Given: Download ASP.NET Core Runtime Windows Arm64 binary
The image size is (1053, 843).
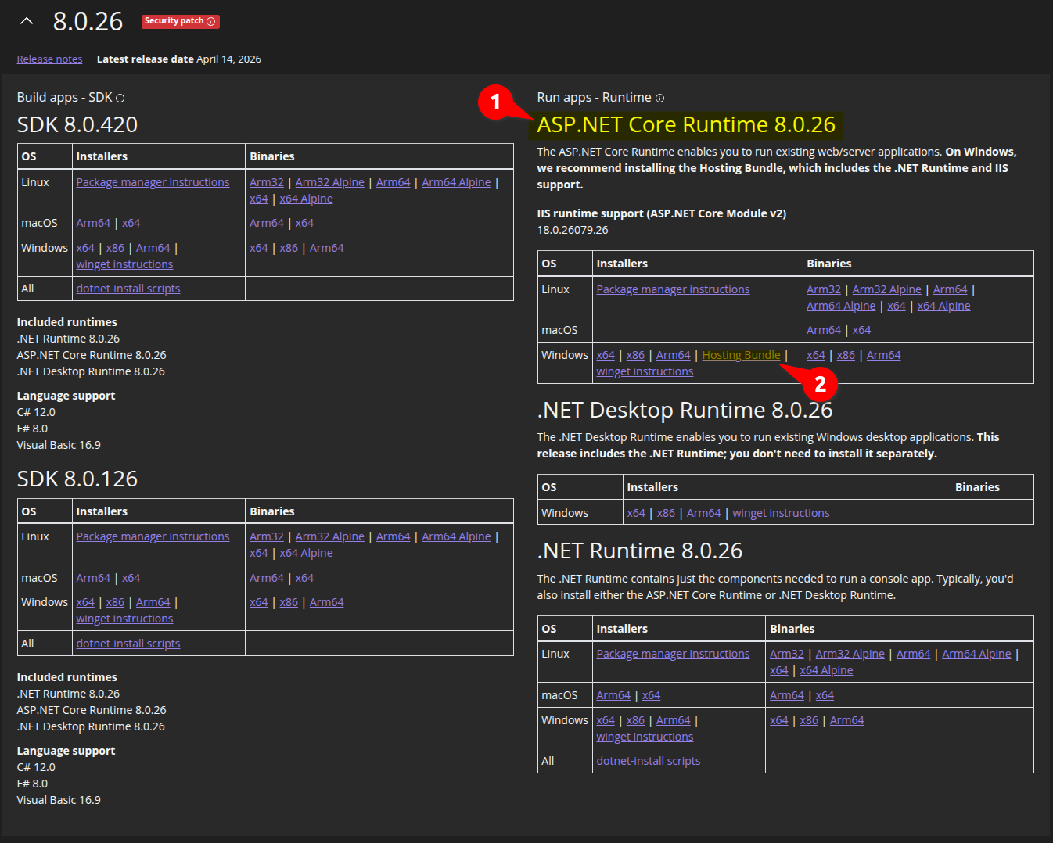Looking at the screenshot, I should [x=884, y=355].
